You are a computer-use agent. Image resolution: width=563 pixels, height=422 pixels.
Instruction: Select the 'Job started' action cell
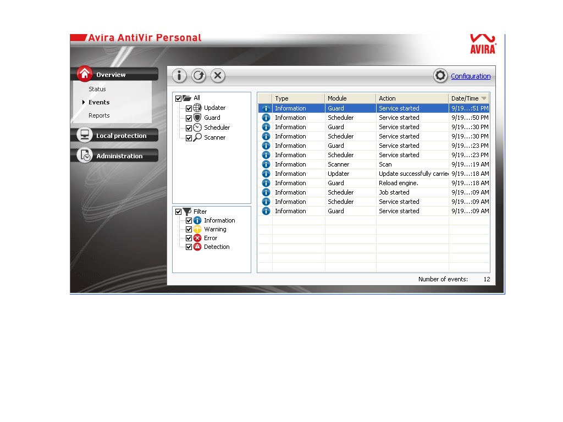(x=412, y=192)
